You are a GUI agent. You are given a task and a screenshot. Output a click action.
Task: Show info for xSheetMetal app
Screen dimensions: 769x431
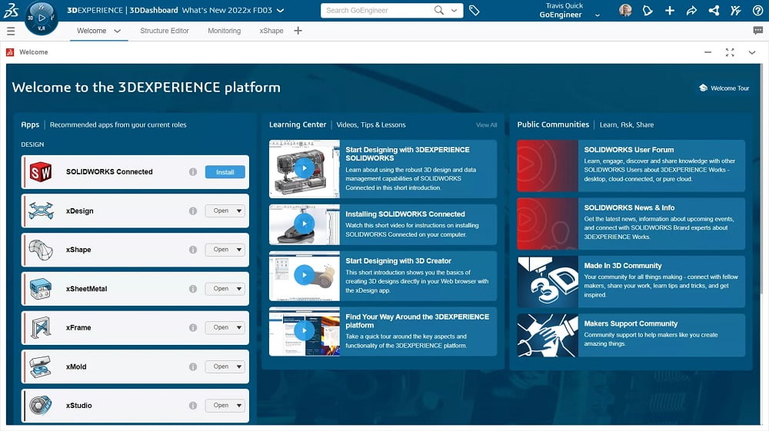[193, 289]
